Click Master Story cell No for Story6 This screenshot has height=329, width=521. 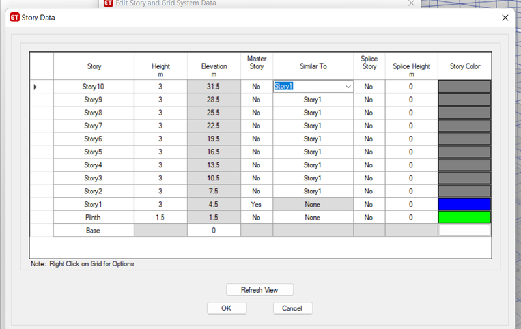pyautogui.click(x=257, y=139)
